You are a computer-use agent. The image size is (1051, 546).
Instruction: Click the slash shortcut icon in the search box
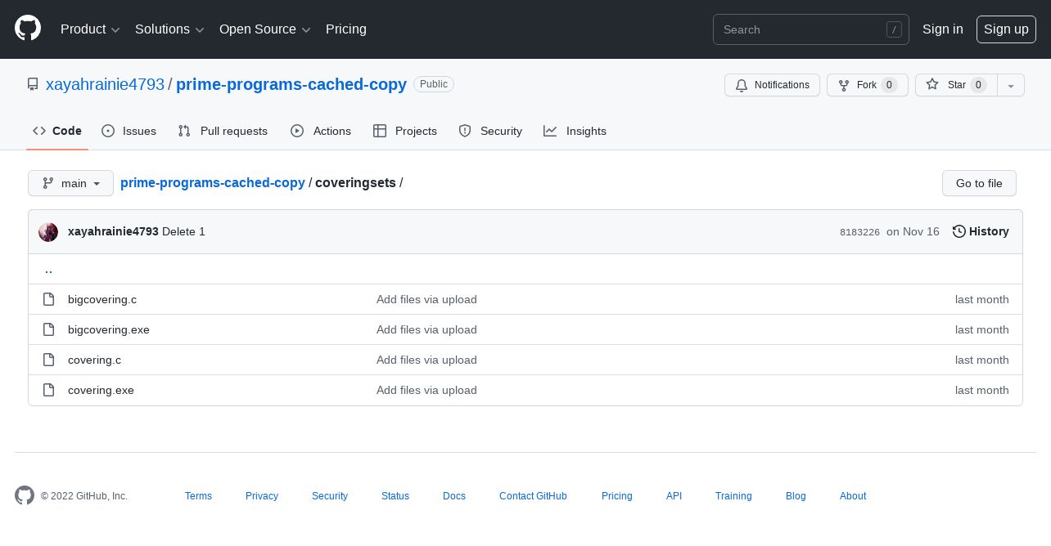(894, 29)
